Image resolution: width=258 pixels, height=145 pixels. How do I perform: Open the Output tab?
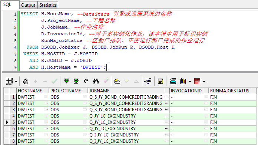coord(28,5)
